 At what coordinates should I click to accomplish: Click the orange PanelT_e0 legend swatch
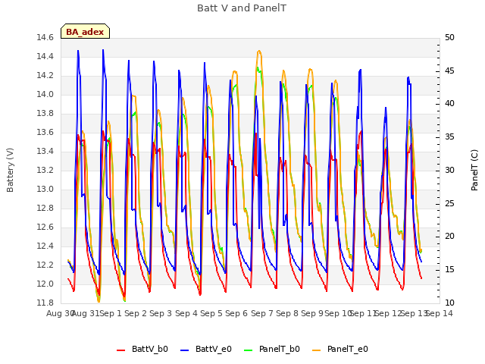pyautogui.click(x=317, y=350)
